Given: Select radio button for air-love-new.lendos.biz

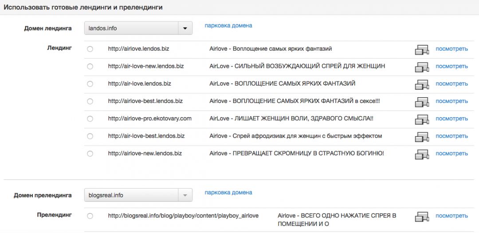Looking at the screenshot, I should click(90, 67).
